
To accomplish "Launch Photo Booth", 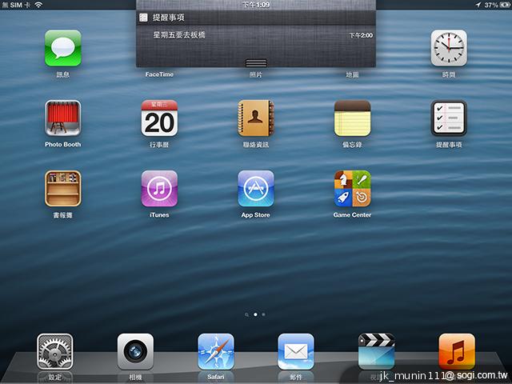I will point(63,118).
